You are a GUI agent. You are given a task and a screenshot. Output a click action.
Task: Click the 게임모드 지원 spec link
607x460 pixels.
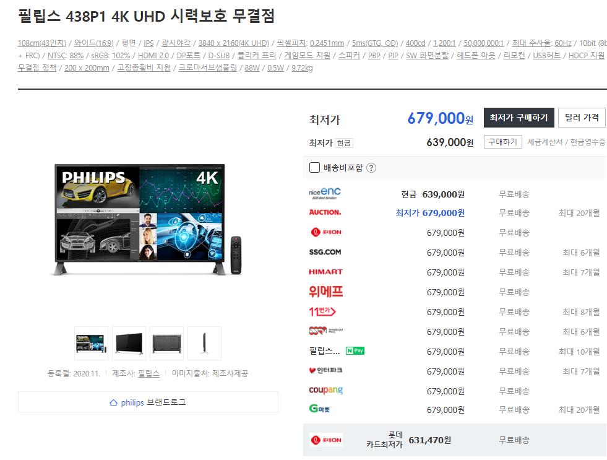(x=308, y=55)
